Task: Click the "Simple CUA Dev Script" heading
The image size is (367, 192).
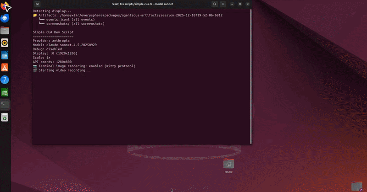Action: pos(53,32)
